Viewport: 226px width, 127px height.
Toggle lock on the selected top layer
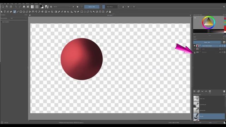pos(220,46)
